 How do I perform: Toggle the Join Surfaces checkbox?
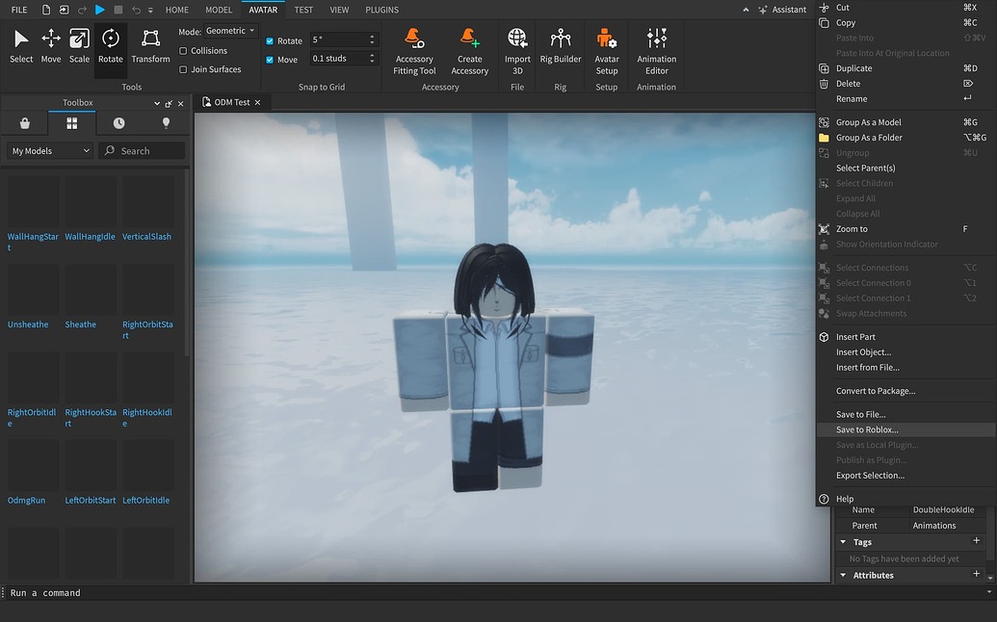181,69
